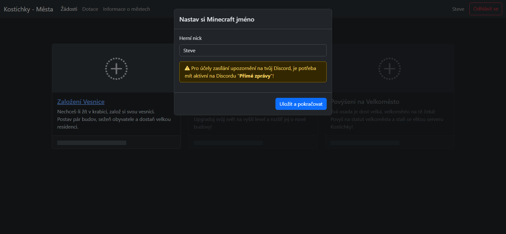Image resolution: width=506 pixels, height=234 pixels.
Task: Click the Nastav si Minecraft jméno dialog title
Action: (217, 19)
